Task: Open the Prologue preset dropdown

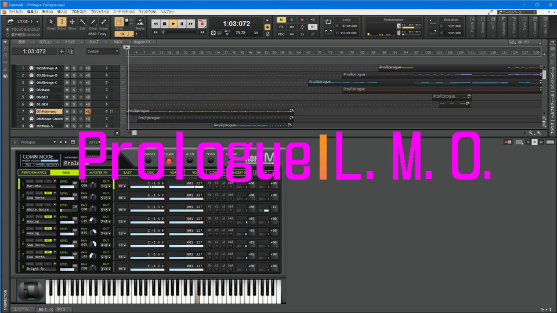Action: pos(38,142)
